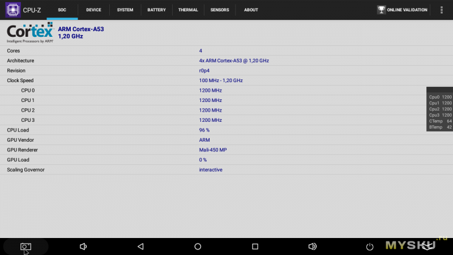Screen dimensions: 453x255
Task: Click the ONLINE VALIDATION button
Action: 402,10
